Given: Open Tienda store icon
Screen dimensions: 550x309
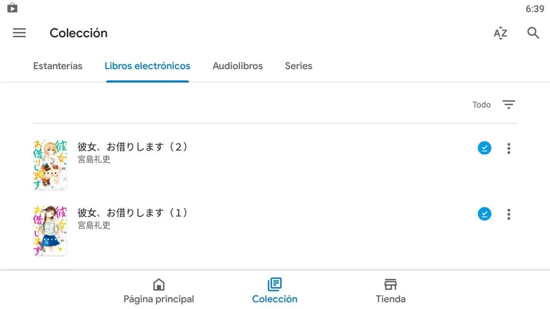Looking at the screenshot, I should click(391, 285).
